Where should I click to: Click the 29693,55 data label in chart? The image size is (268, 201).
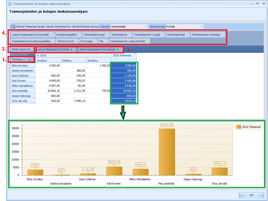coord(167,125)
